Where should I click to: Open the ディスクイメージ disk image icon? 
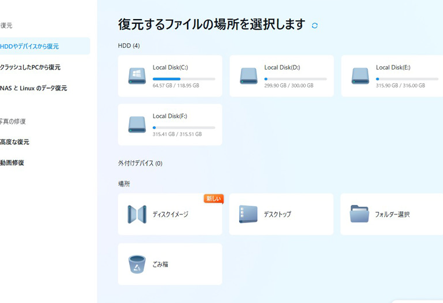point(137,214)
